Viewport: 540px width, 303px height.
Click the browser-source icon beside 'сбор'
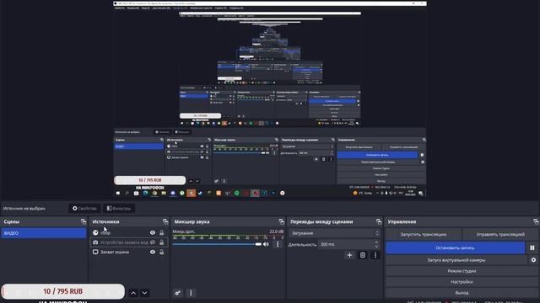click(x=95, y=232)
